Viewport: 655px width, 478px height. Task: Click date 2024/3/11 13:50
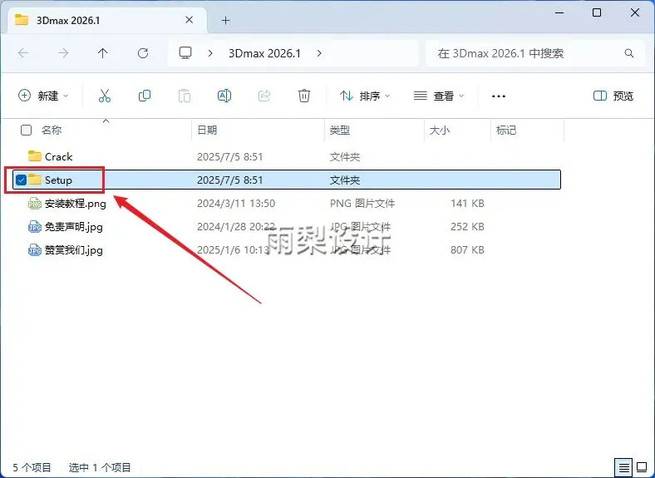[x=236, y=204]
